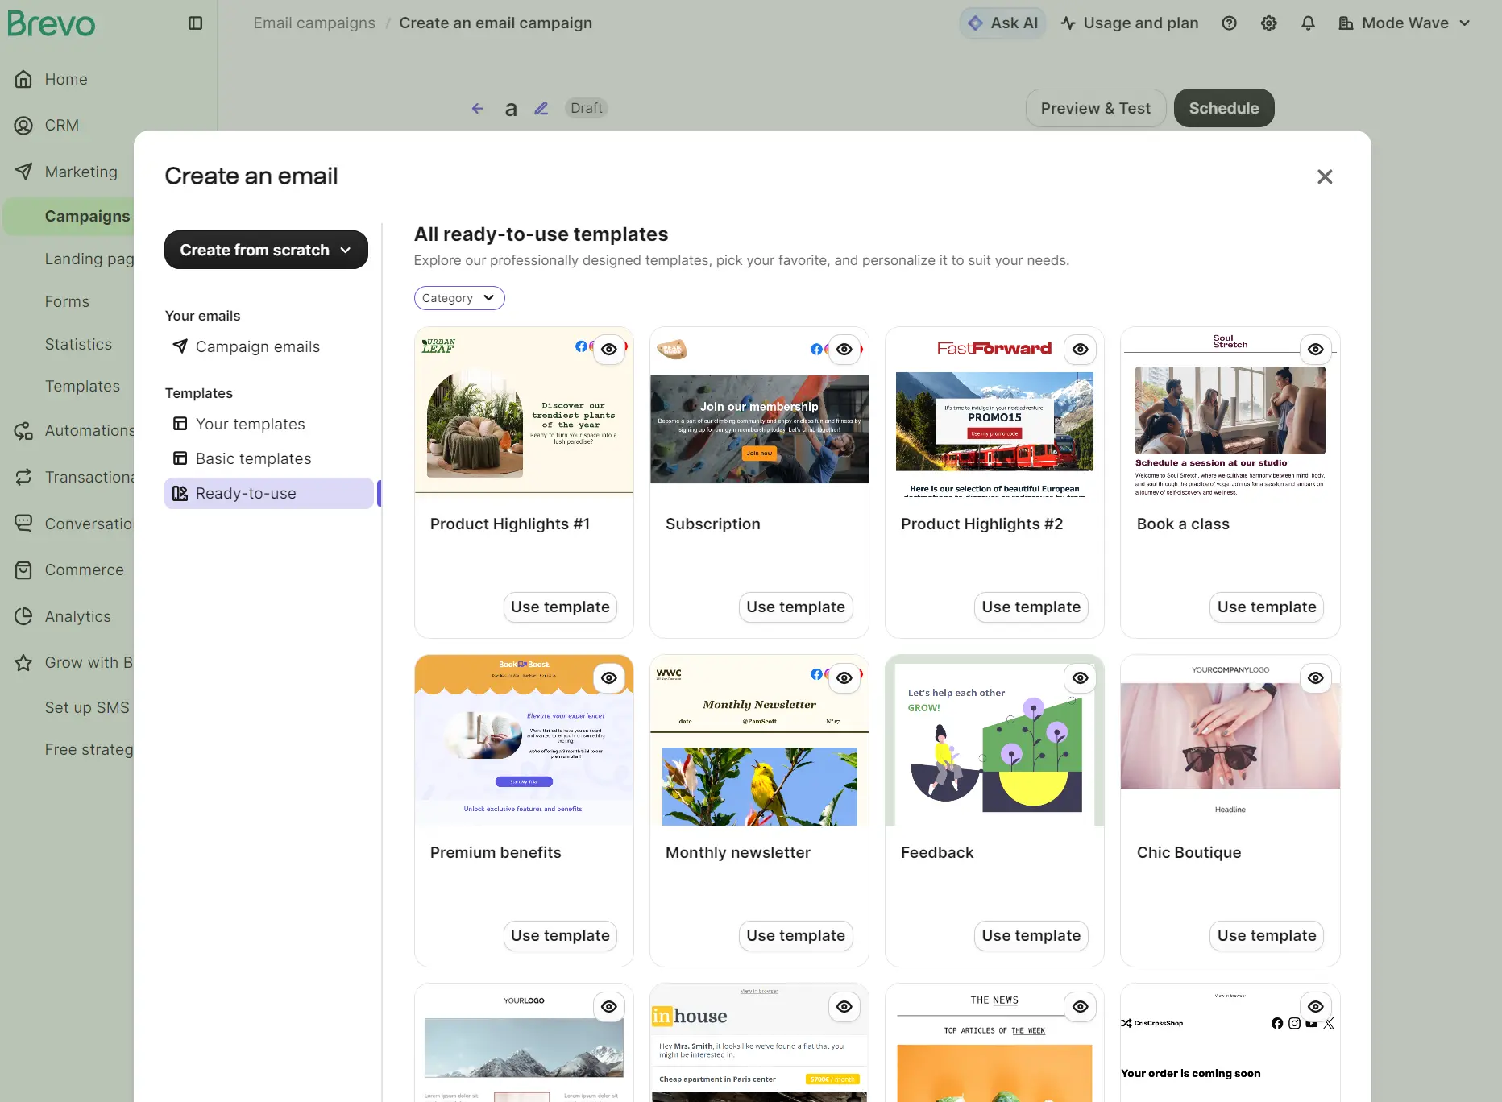1502x1102 pixels.
Task: Expand the Mode Wave account menu
Action: coord(1404,23)
